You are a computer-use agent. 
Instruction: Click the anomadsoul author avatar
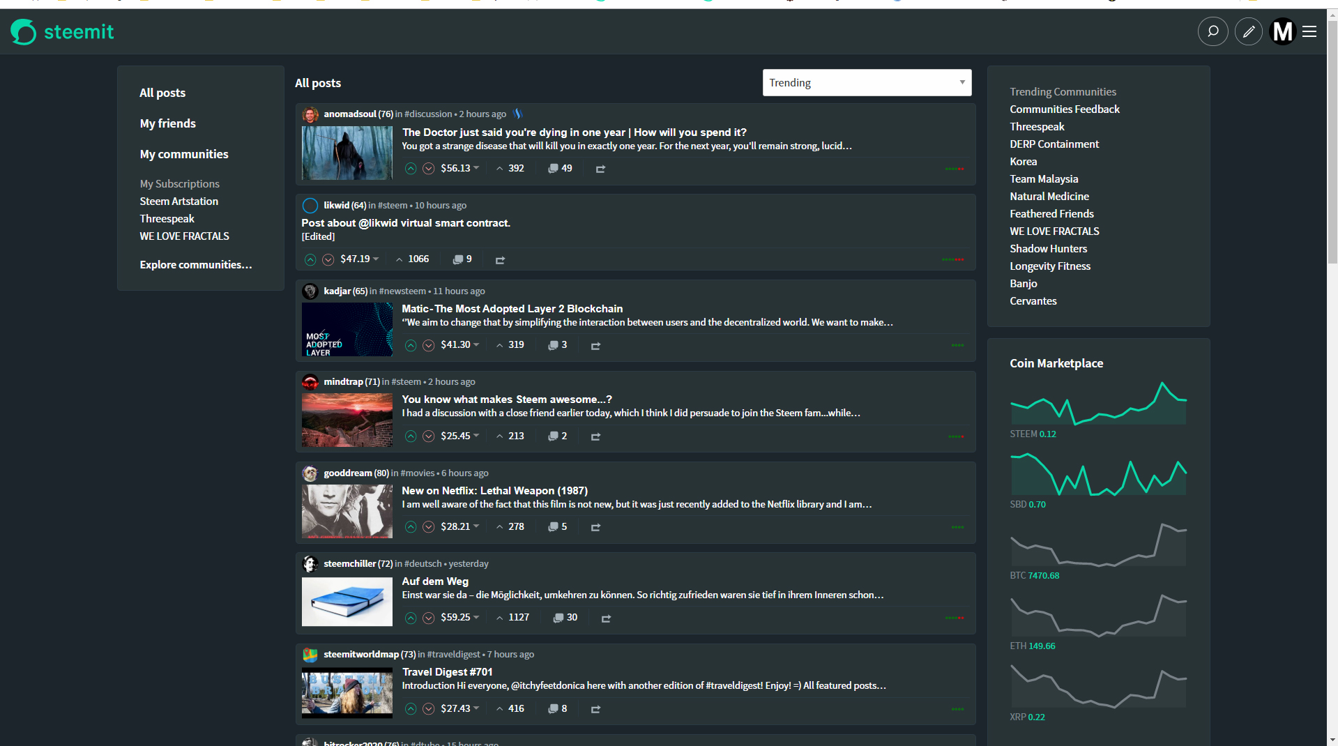click(310, 114)
